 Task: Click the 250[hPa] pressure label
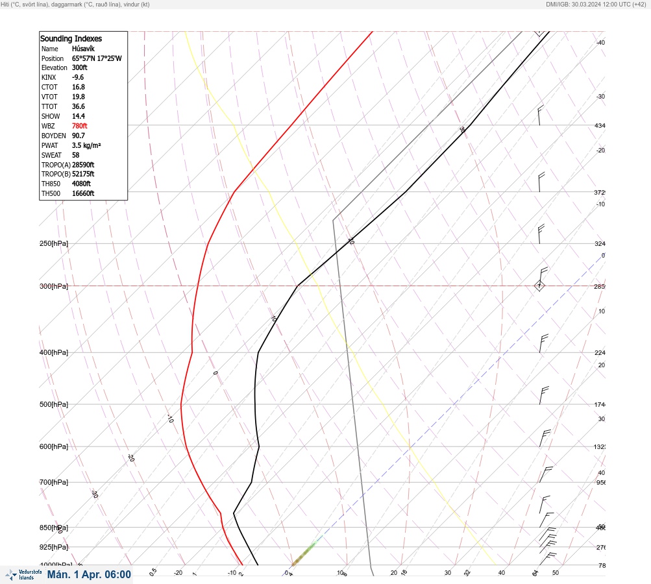[x=54, y=243]
